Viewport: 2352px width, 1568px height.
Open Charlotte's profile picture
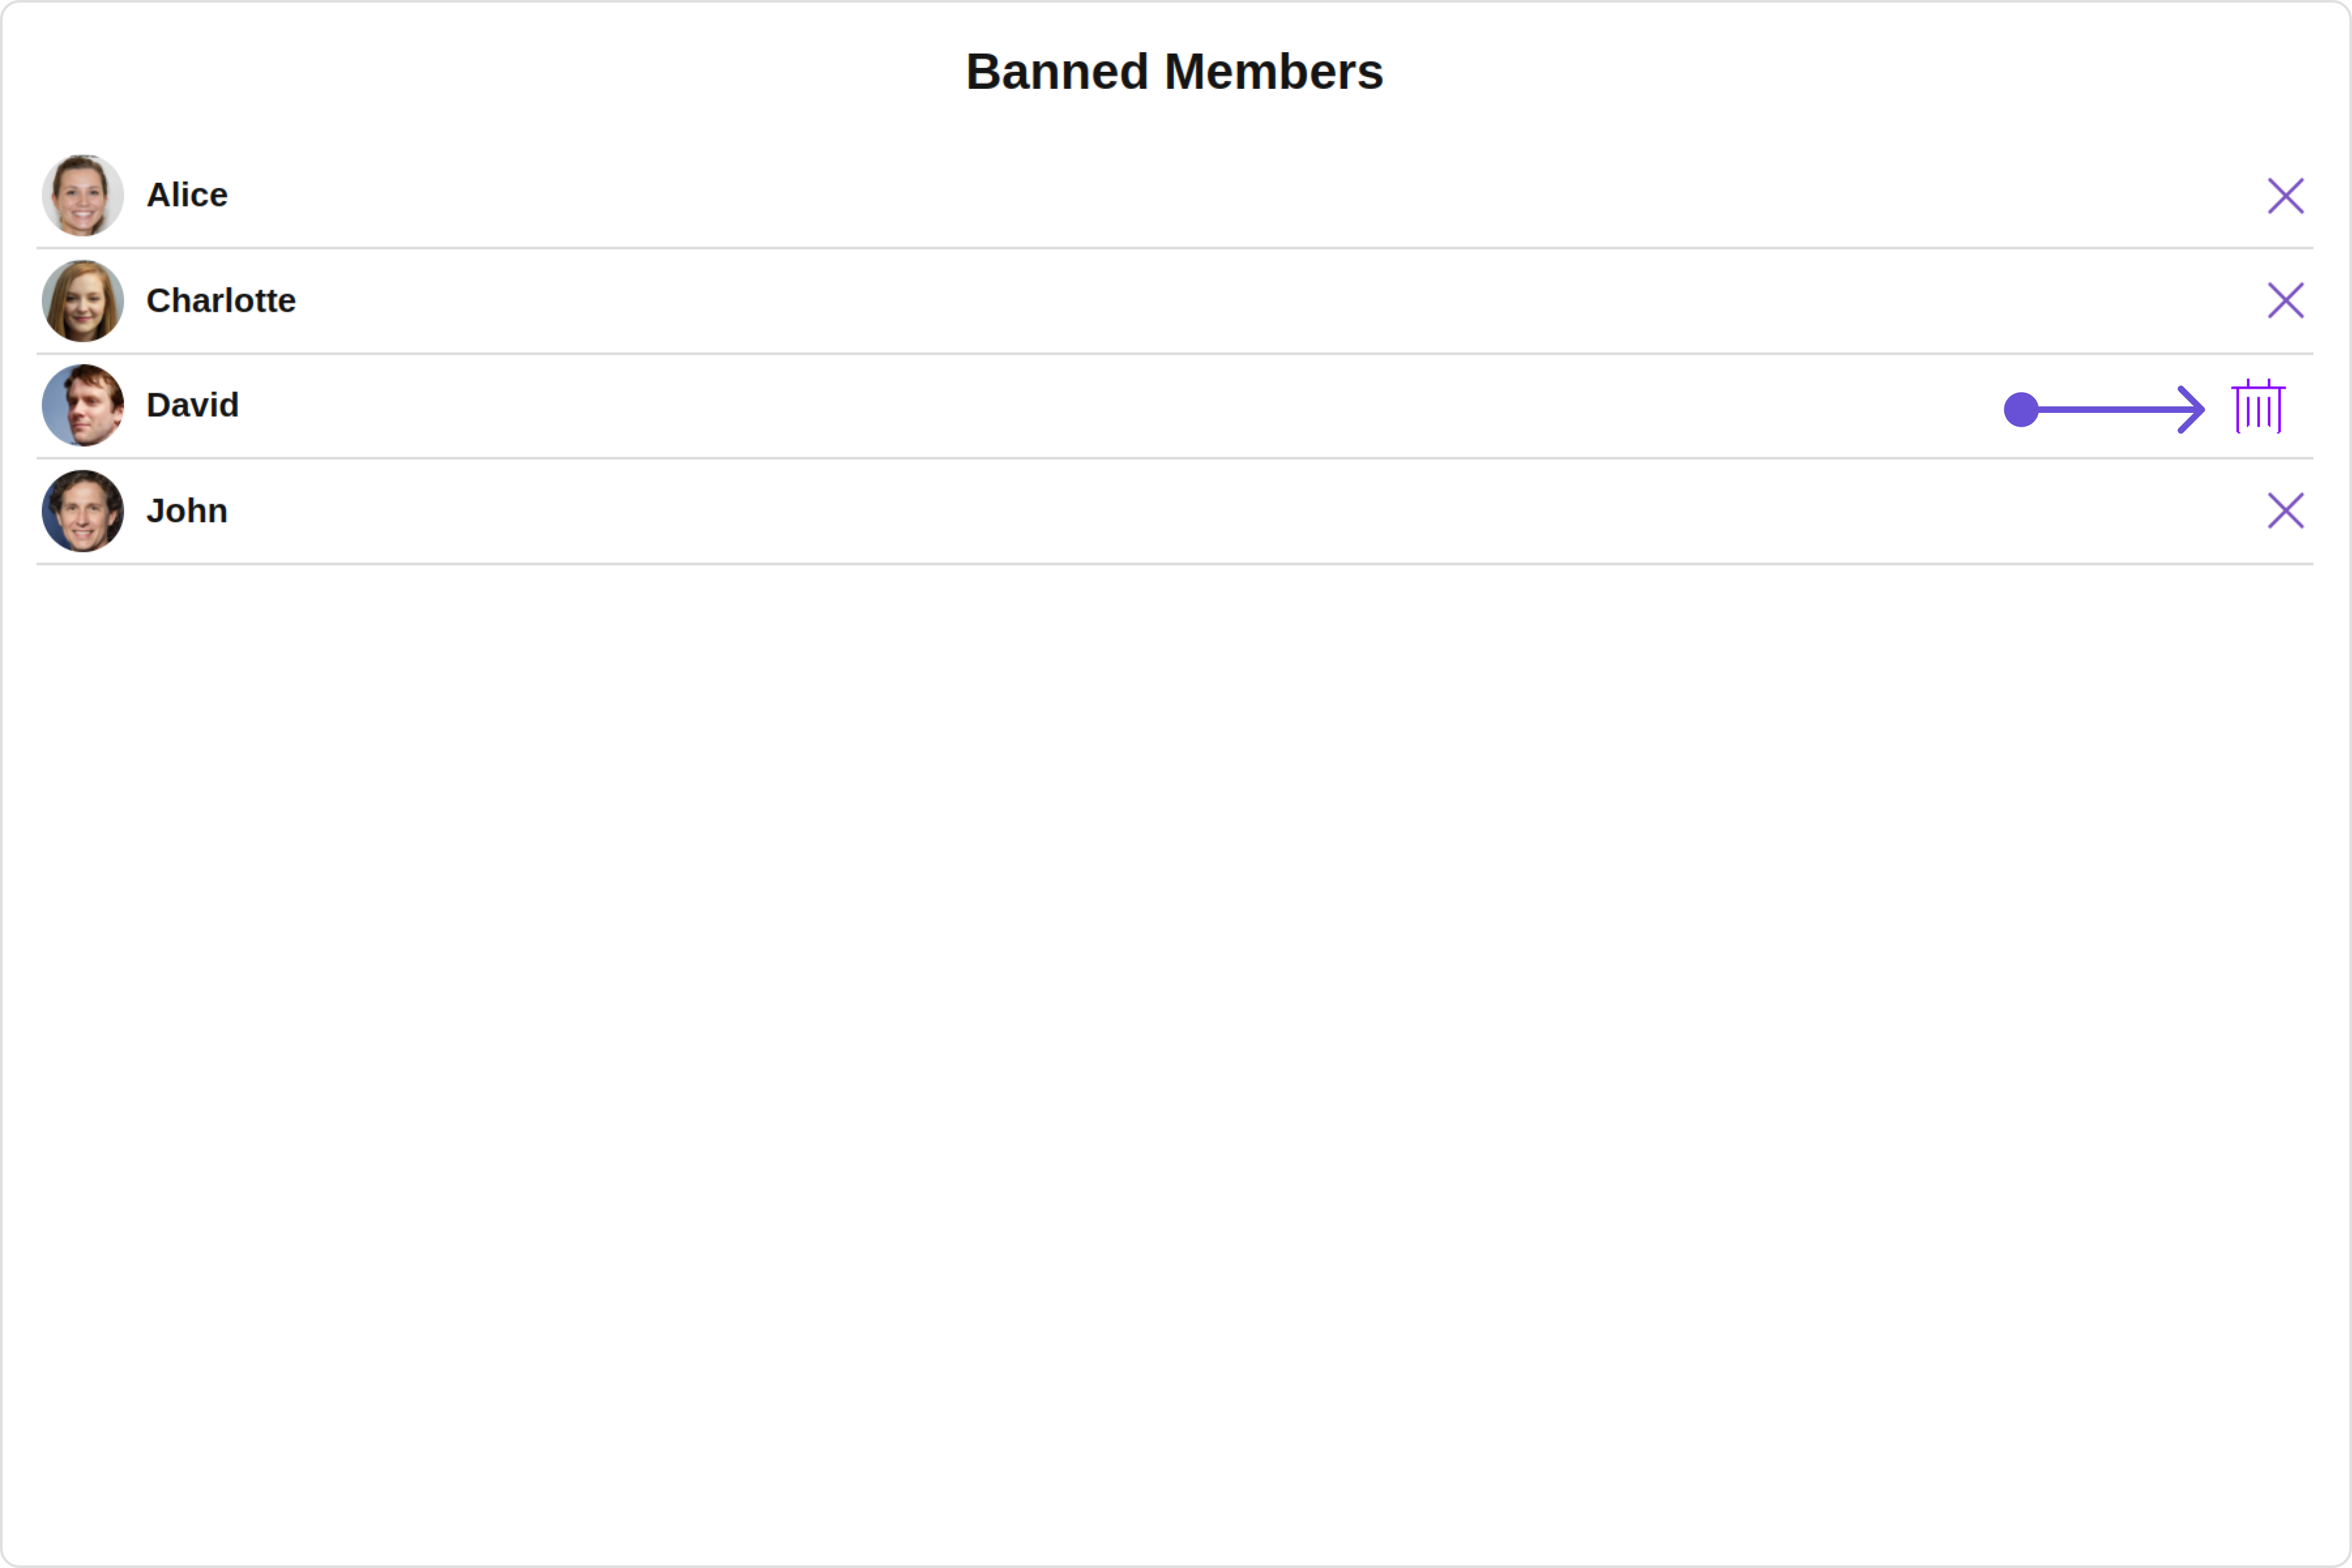[x=83, y=301]
